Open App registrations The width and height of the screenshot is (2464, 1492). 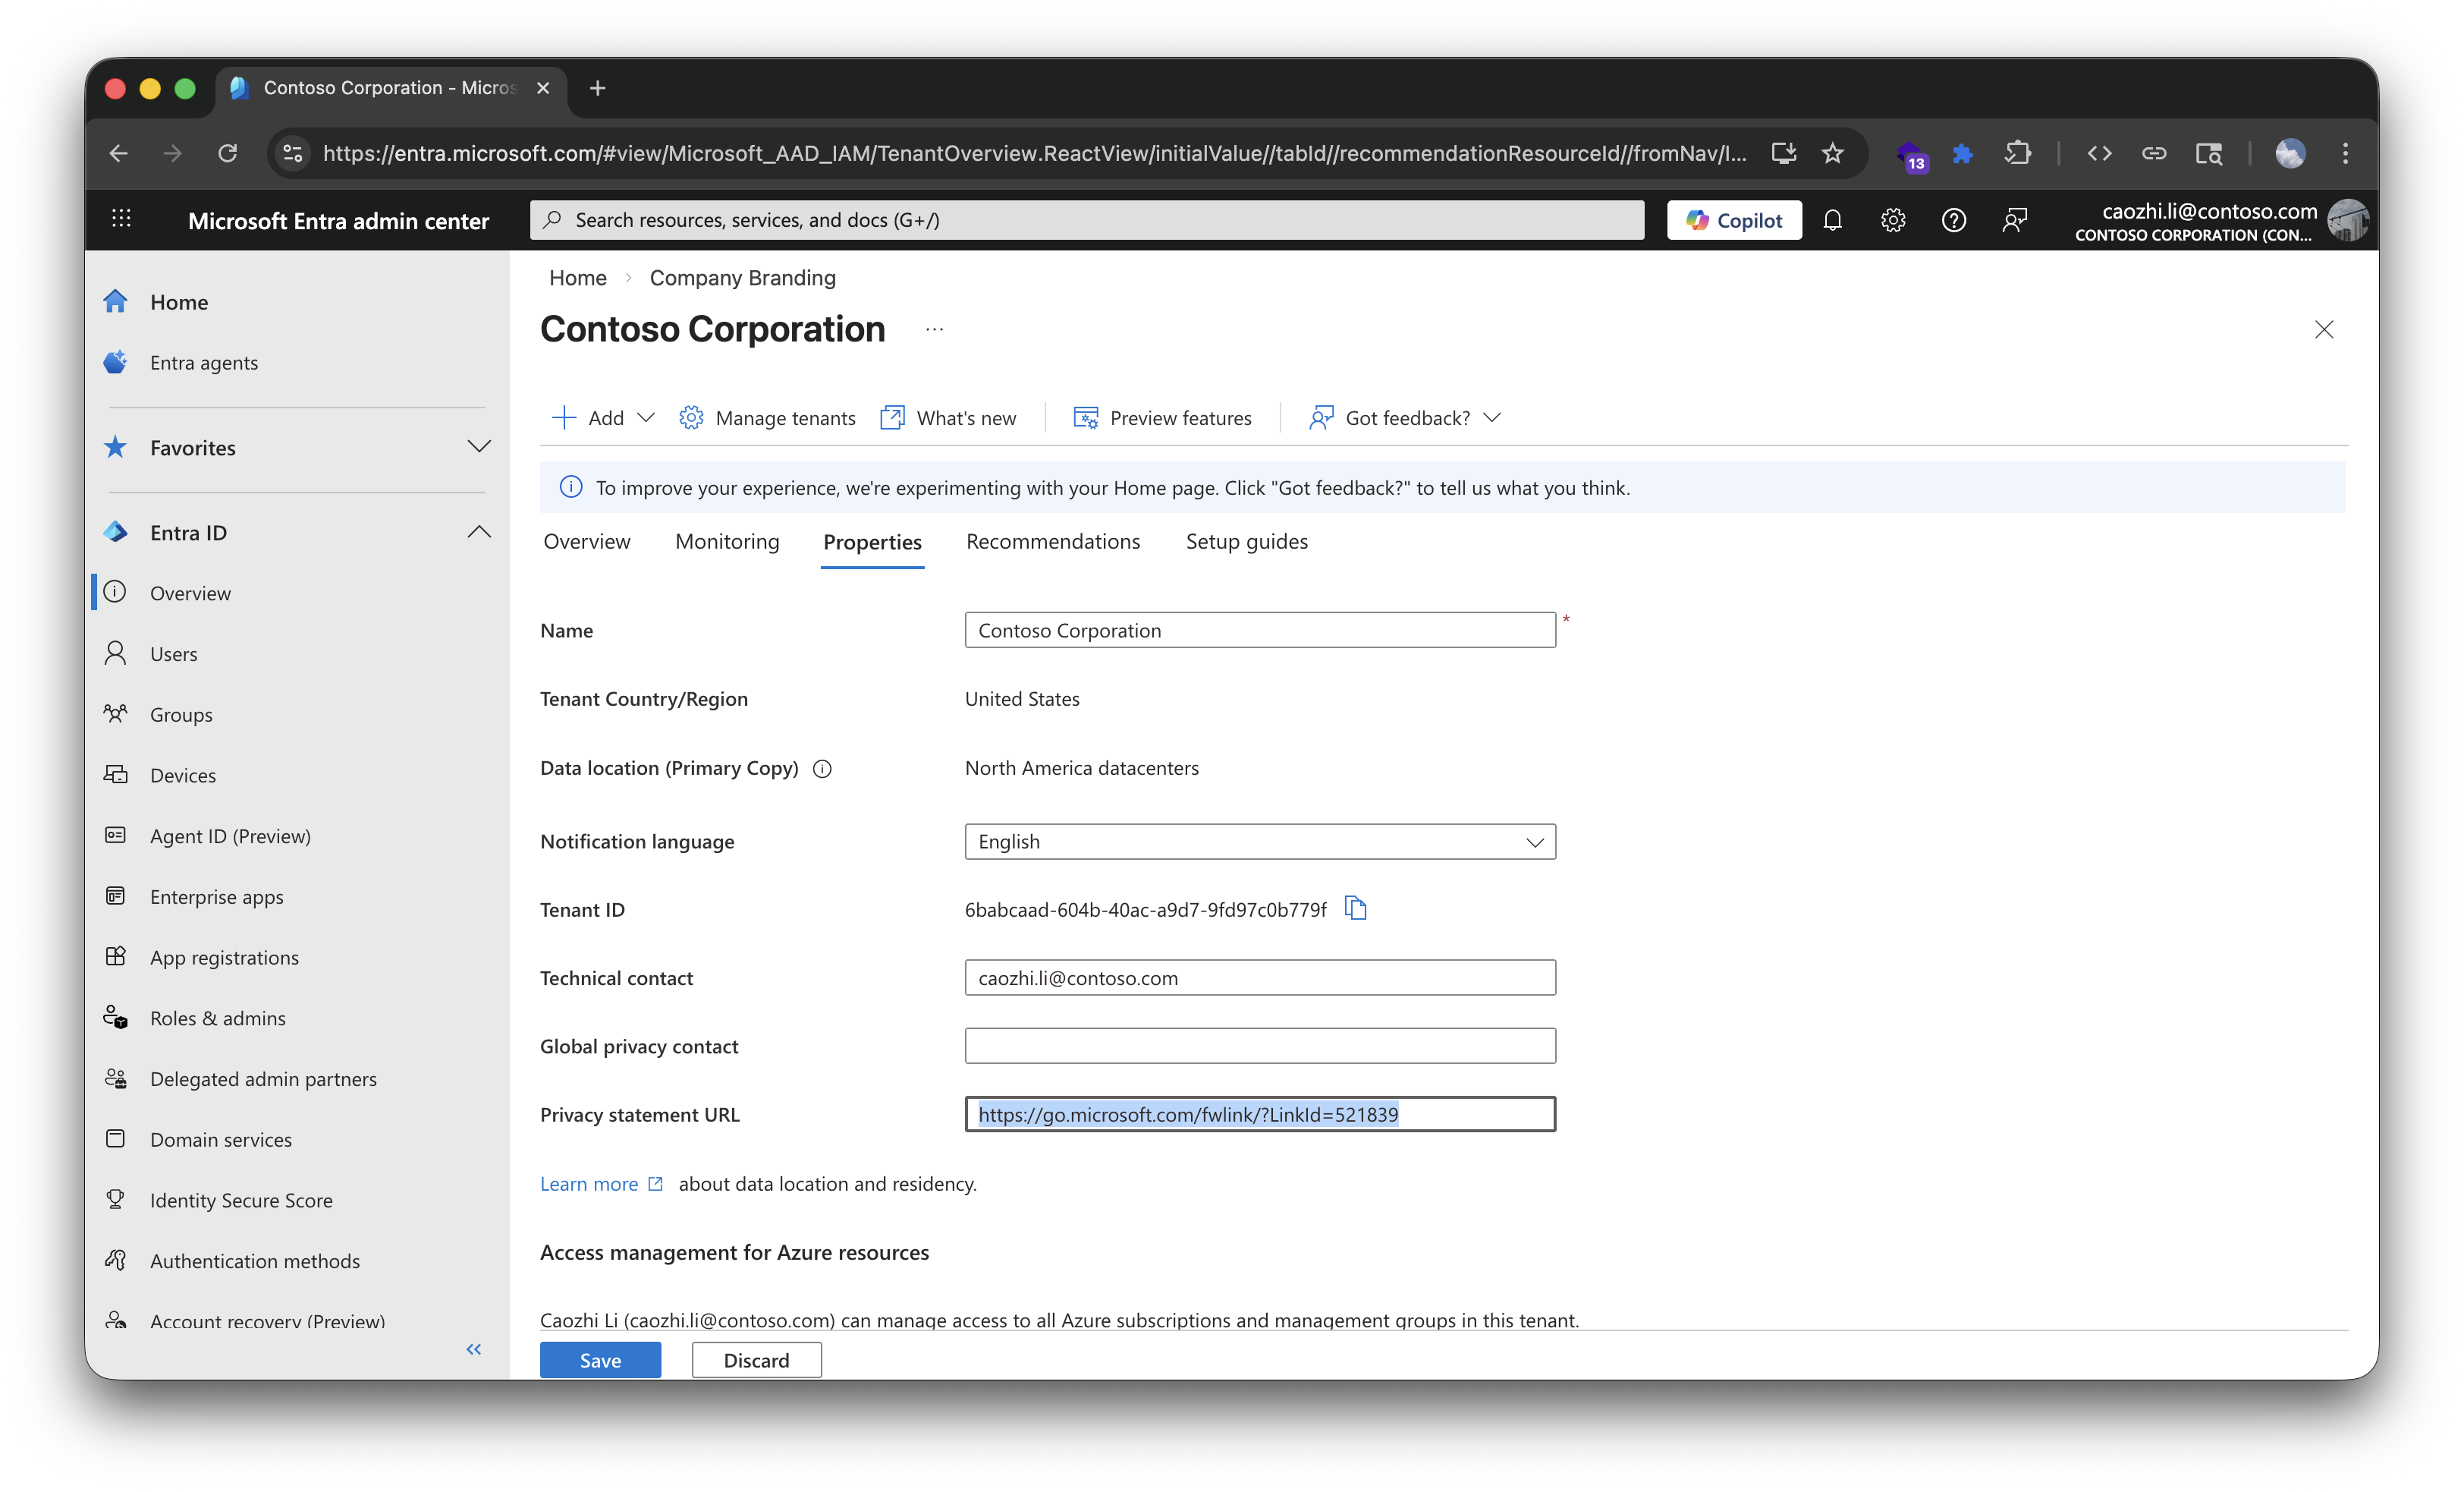pos(224,957)
